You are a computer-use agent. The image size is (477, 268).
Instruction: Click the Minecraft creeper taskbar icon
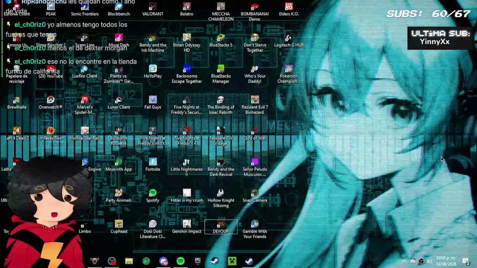tap(232, 261)
